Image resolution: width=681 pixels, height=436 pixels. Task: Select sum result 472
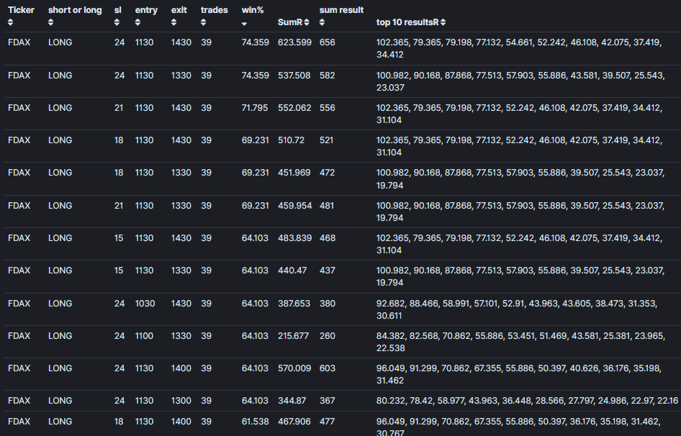327,173
